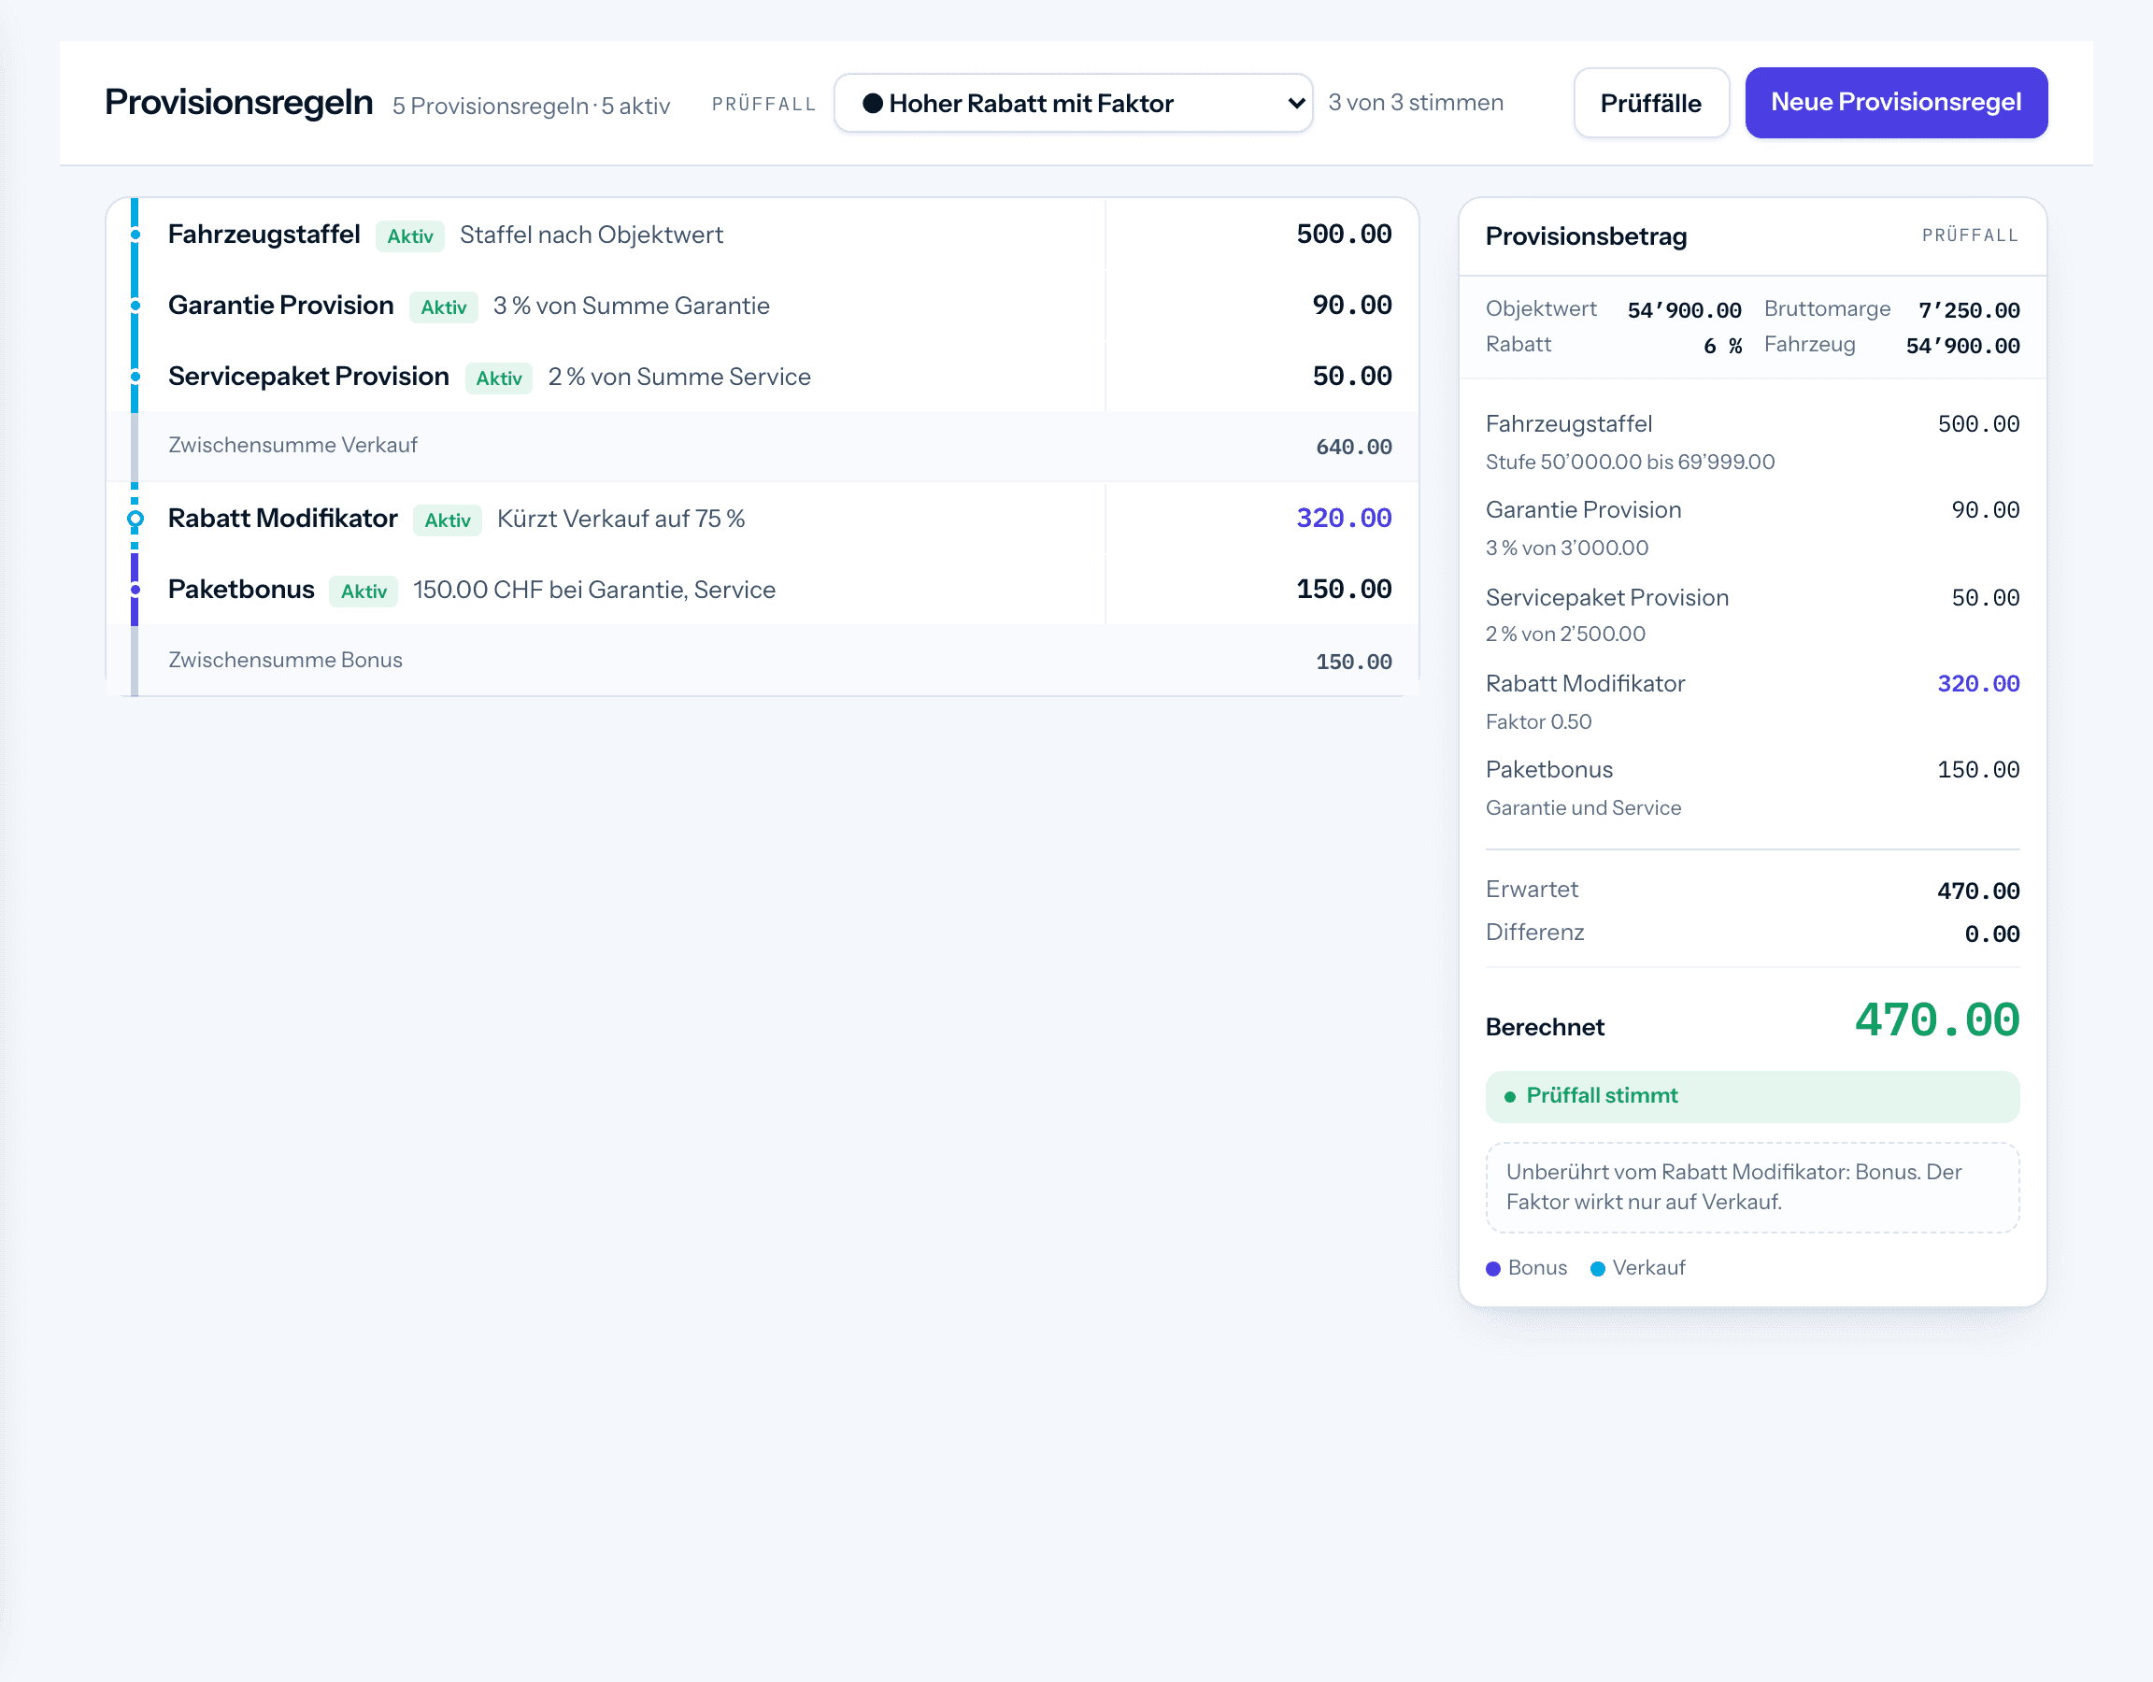The width and height of the screenshot is (2153, 1682).
Task: Click the 640.00 Zwischensumme Verkauf value
Action: [1353, 447]
